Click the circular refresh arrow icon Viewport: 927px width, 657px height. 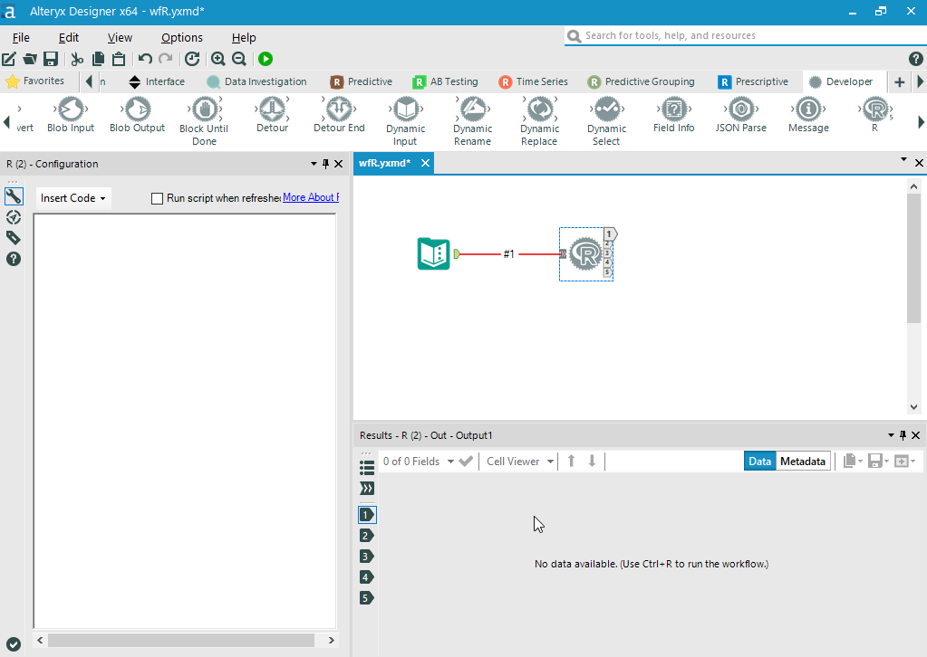point(192,59)
